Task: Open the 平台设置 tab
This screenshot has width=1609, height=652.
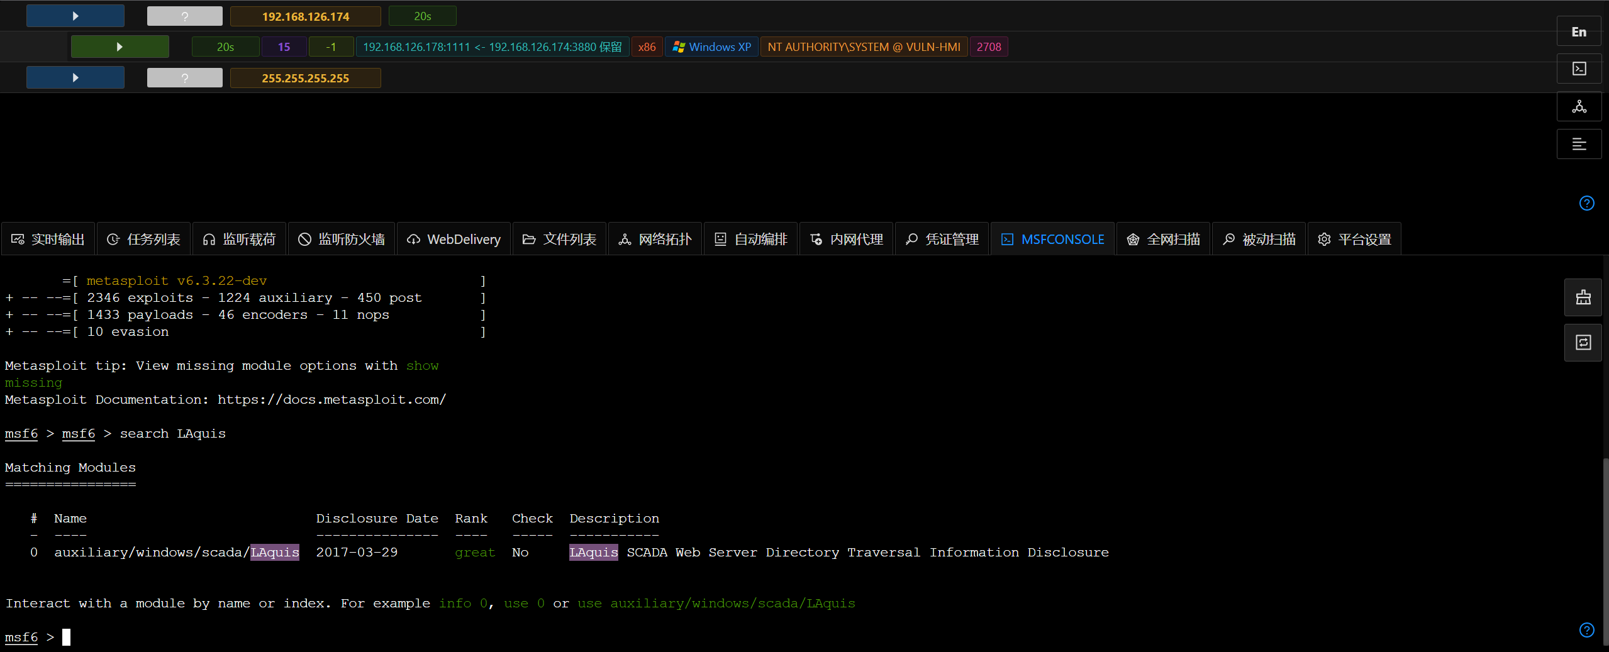Action: coord(1355,239)
